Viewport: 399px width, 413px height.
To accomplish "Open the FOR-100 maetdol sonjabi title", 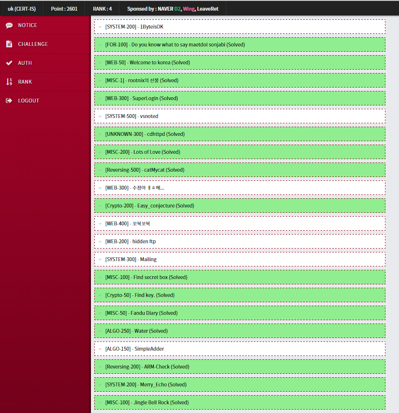I will tap(175, 44).
